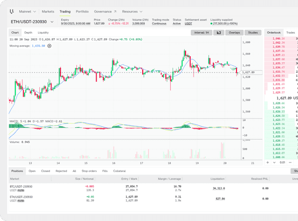Image resolution: width=298 pixels, height=221 pixels.
Task: Switch to the Depth tab
Action: [x=28, y=33]
